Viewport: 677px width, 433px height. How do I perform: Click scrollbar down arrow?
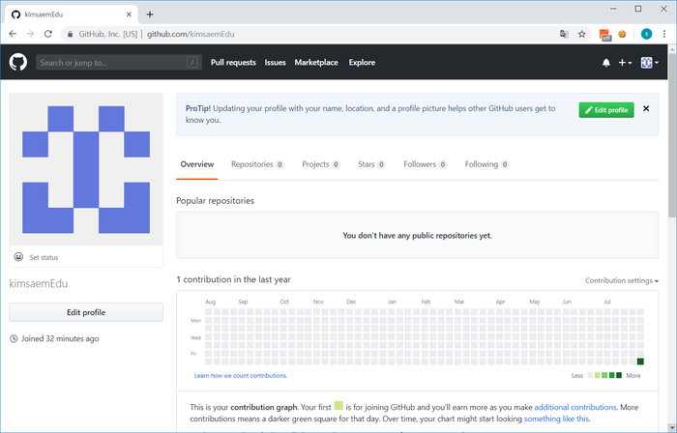pos(672,428)
